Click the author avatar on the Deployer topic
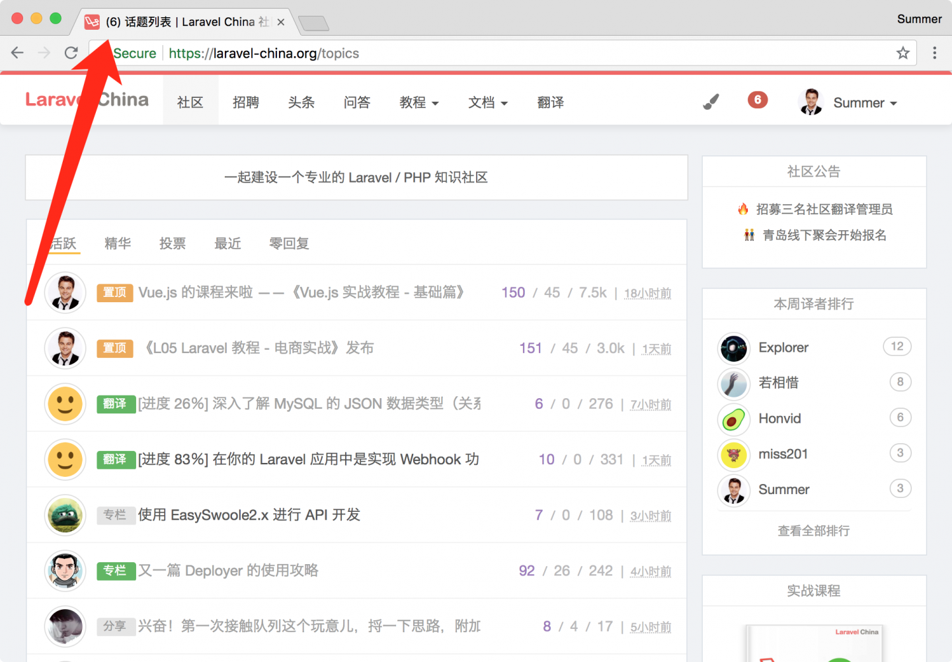The image size is (952, 662). pos(65,570)
